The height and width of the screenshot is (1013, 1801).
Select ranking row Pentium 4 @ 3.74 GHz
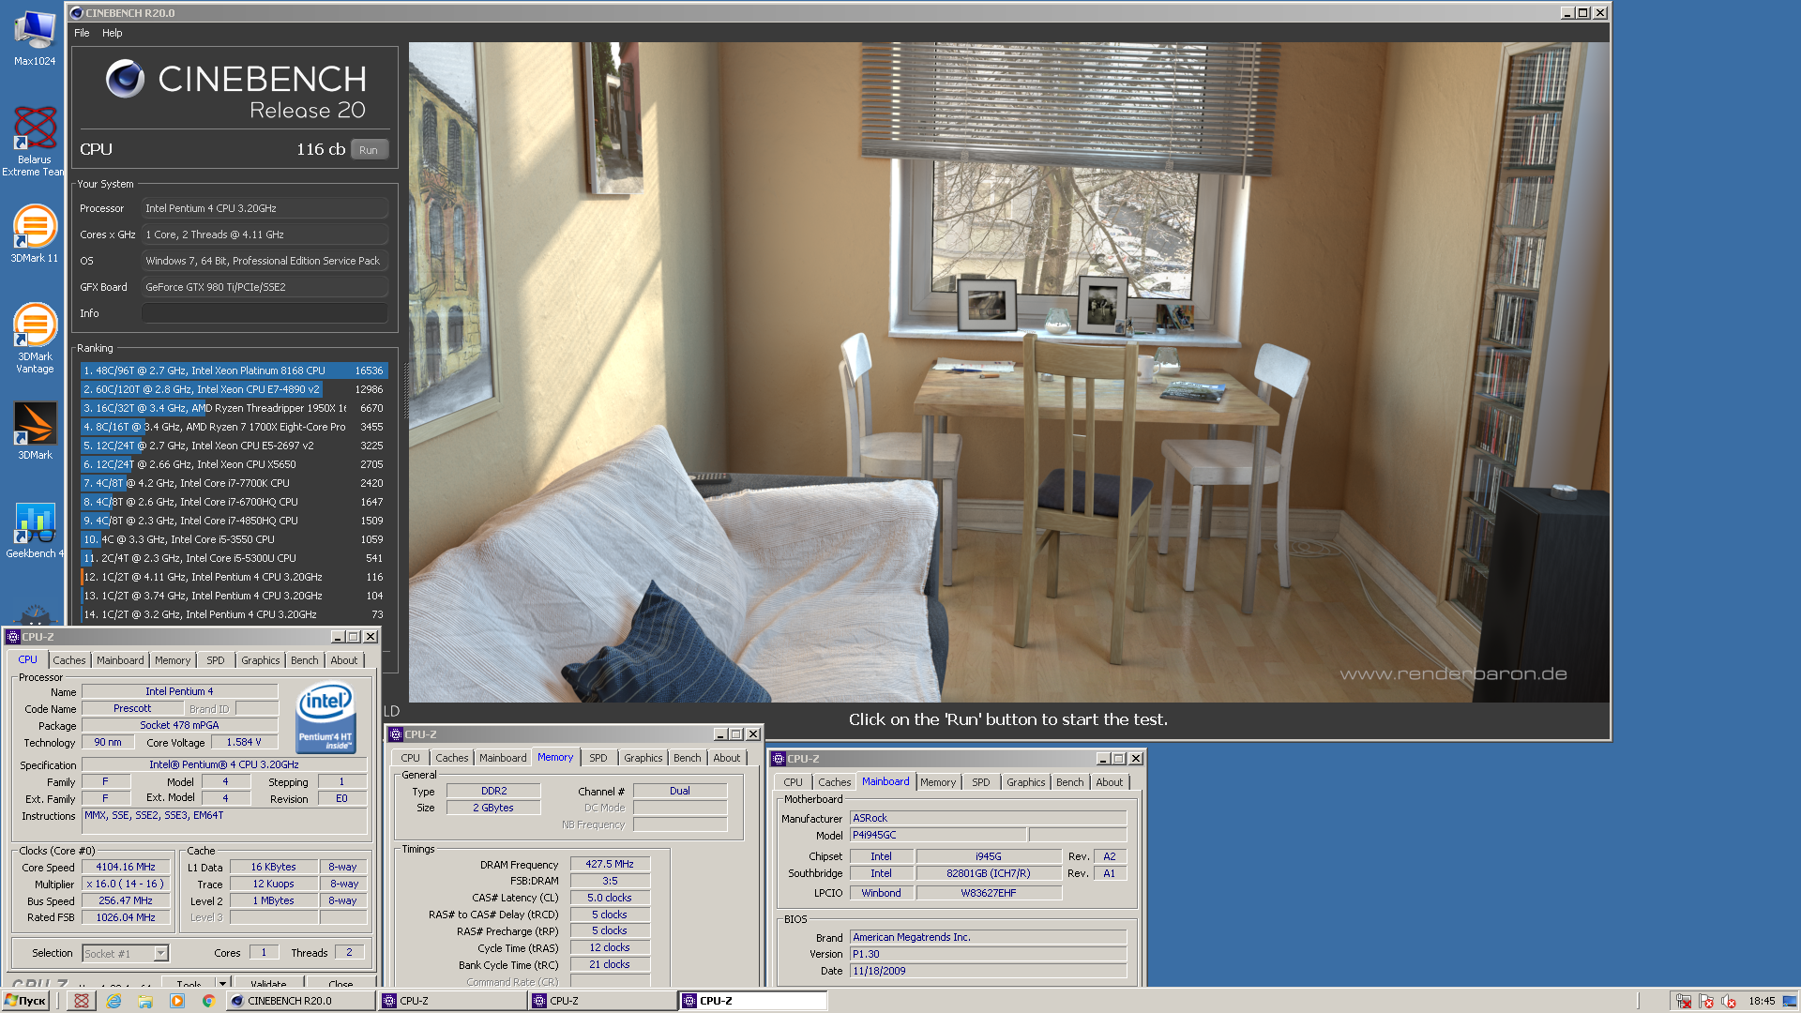click(x=234, y=596)
